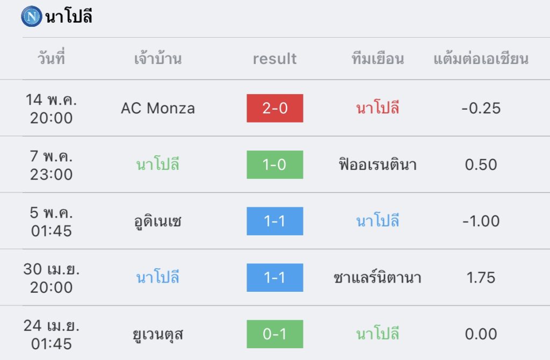Screen dimensions: 550x360
Task: Click the แต้มต่อเอเชียน column header
Action: tap(481, 58)
